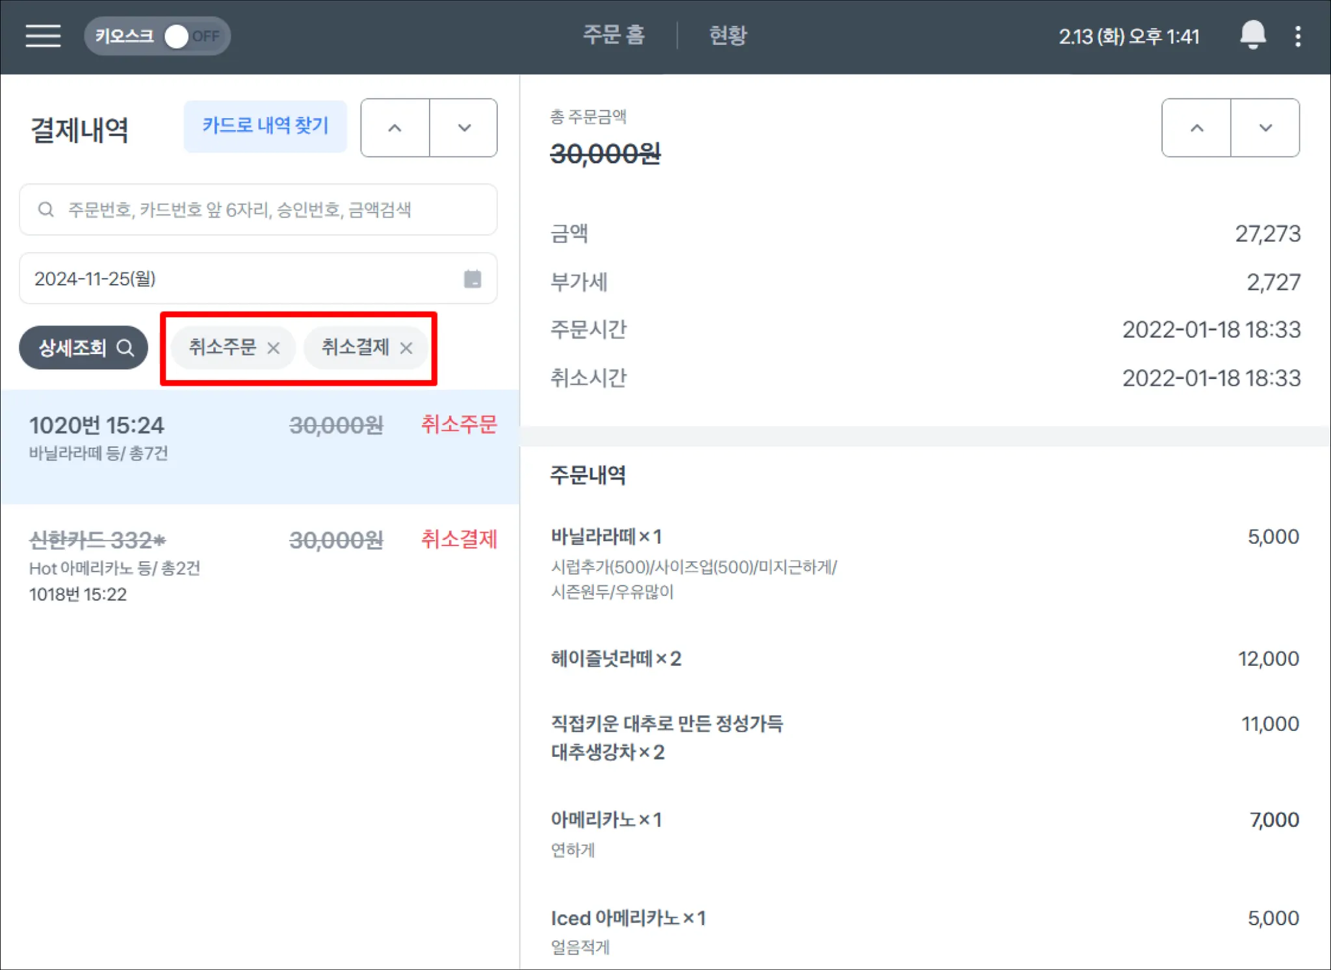The height and width of the screenshot is (970, 1331).
Task: Go to 주문 홈 tab
Action: 613,35
